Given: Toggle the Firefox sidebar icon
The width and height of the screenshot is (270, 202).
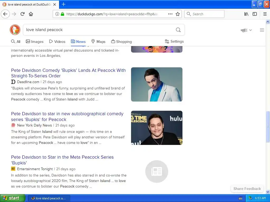Looking at the screenshot, I should pyautogui.click(x=255, y=14).
